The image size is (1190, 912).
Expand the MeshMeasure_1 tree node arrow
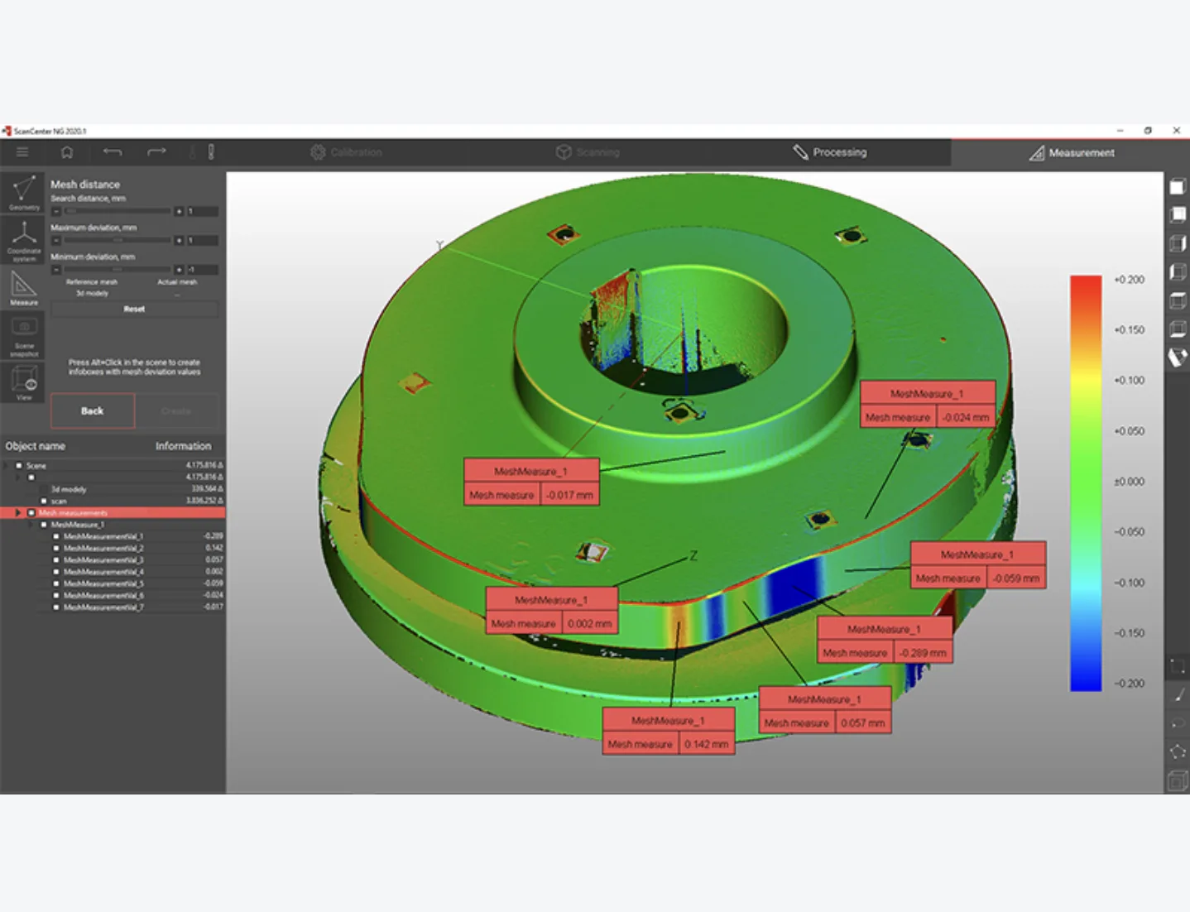[31, 525]
